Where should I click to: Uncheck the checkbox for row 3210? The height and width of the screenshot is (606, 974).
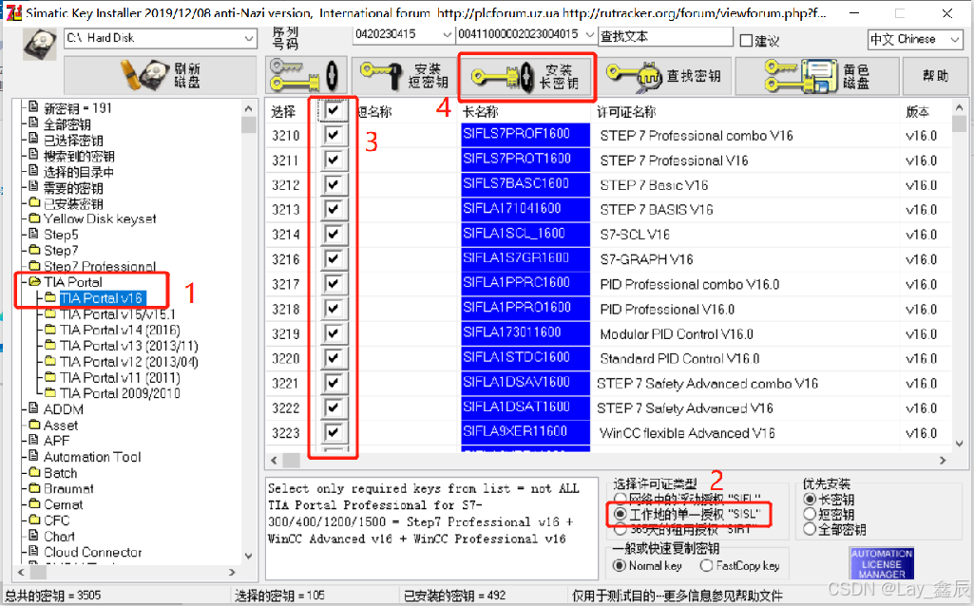click(334, 135)
